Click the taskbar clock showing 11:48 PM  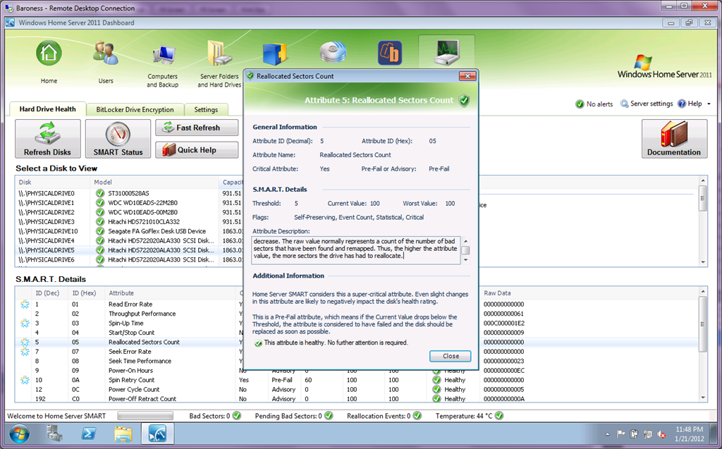click(689, 433)
